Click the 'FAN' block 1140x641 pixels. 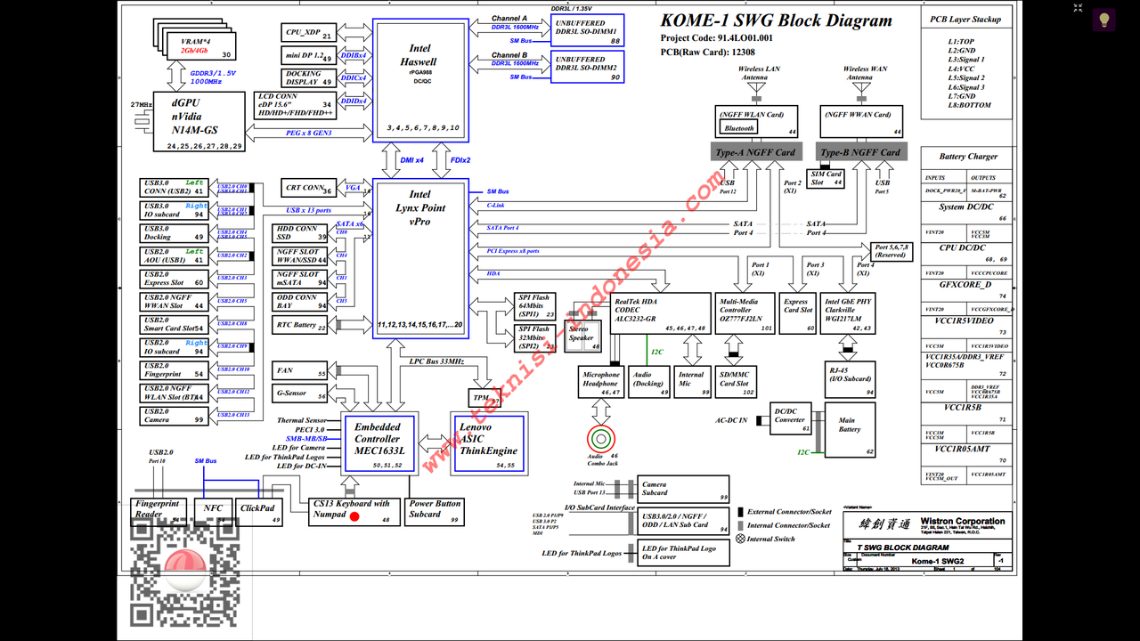(x=301, y=371)
